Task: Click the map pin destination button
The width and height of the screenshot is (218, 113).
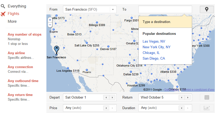Action: click(207, 9)
